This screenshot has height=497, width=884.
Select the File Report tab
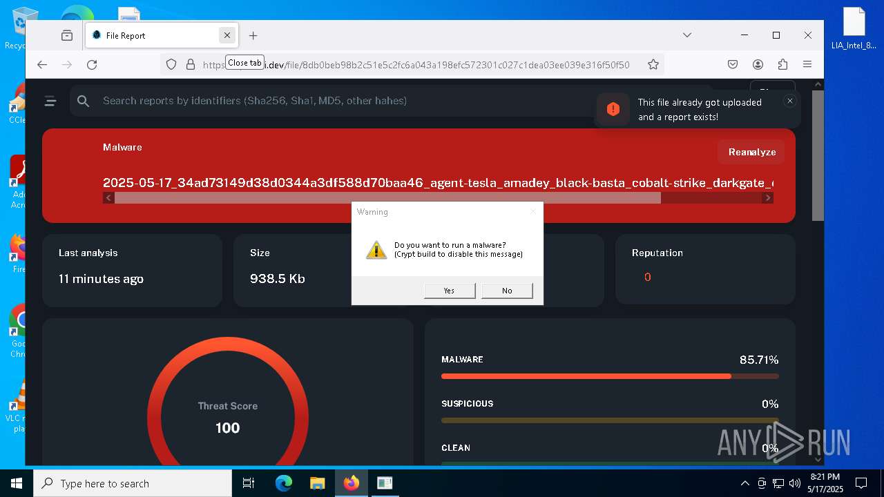160,35
